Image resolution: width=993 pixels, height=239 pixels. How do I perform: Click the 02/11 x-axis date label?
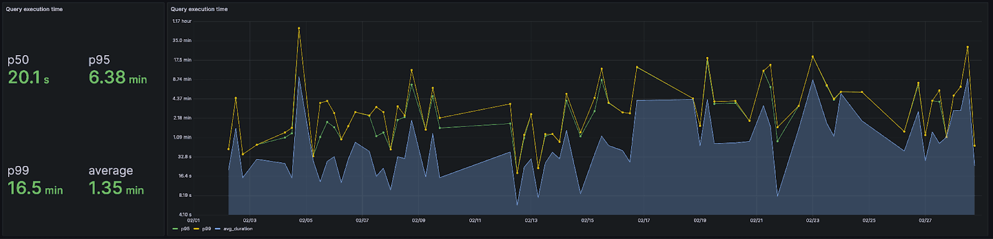click(475, 220)
